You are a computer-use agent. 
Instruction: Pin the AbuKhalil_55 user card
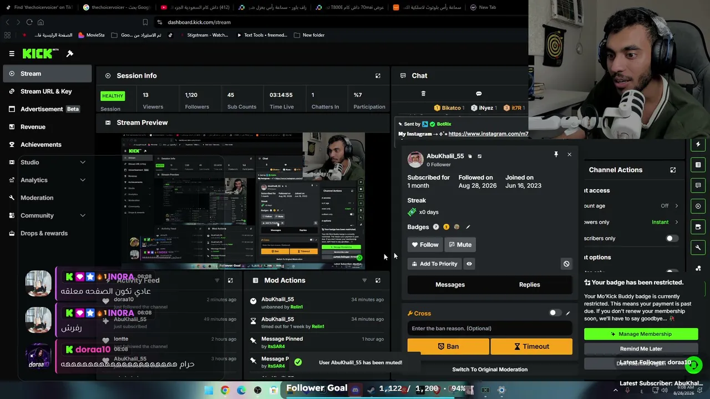point(556,155)
